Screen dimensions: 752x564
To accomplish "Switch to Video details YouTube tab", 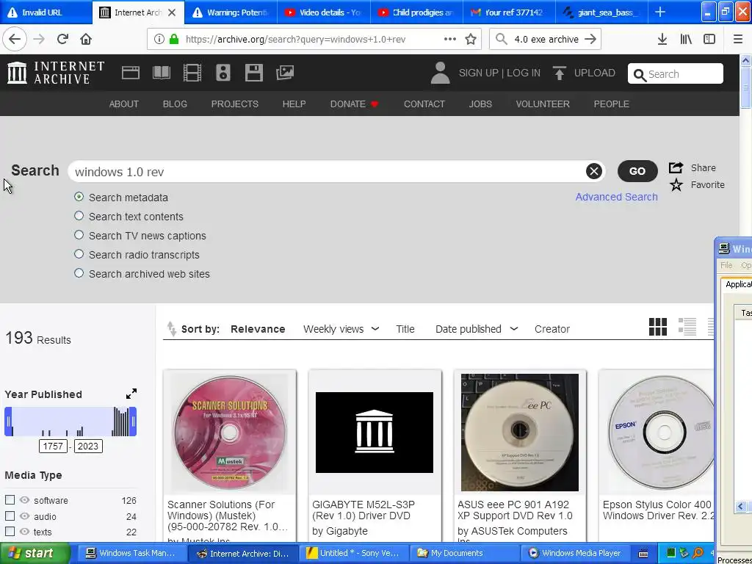I will pyautogui.click(x=324, y=12).
